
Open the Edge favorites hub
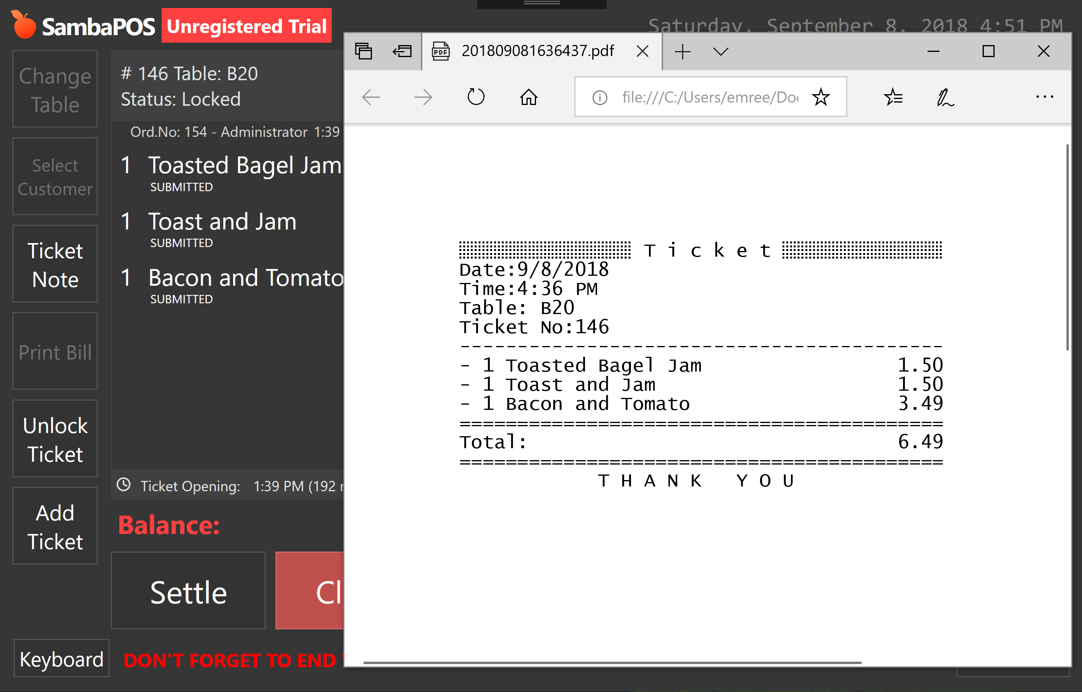tap(893, 97)
